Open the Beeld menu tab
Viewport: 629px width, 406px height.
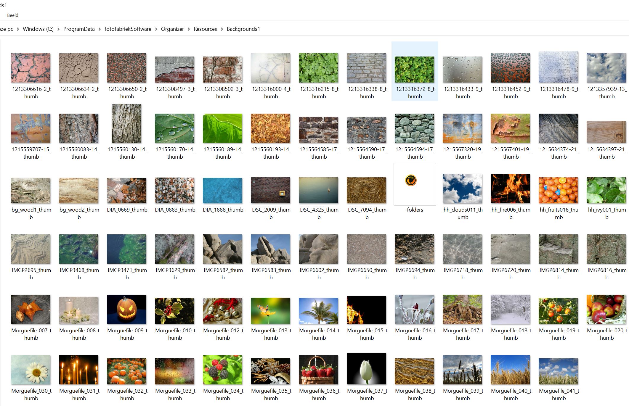pos(13,15)
